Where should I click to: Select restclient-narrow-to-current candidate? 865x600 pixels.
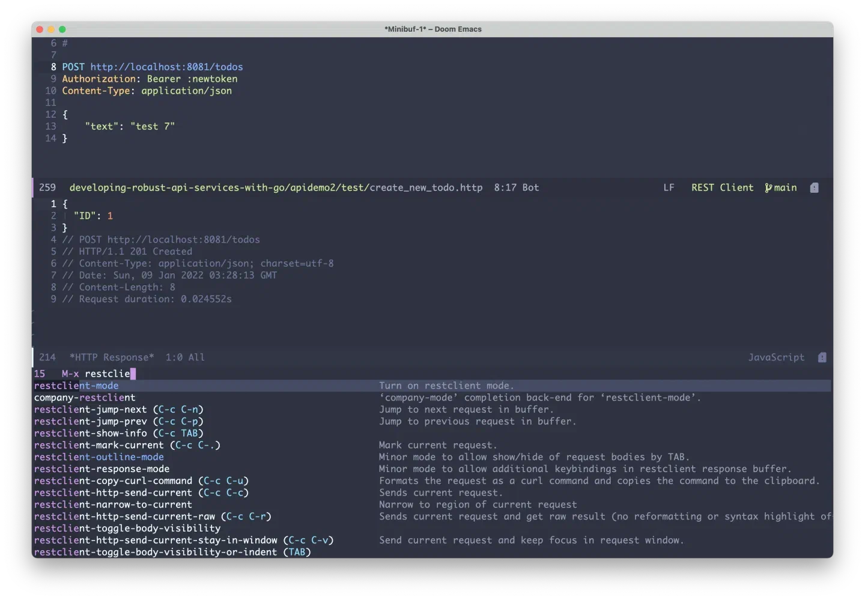(113, 505)
